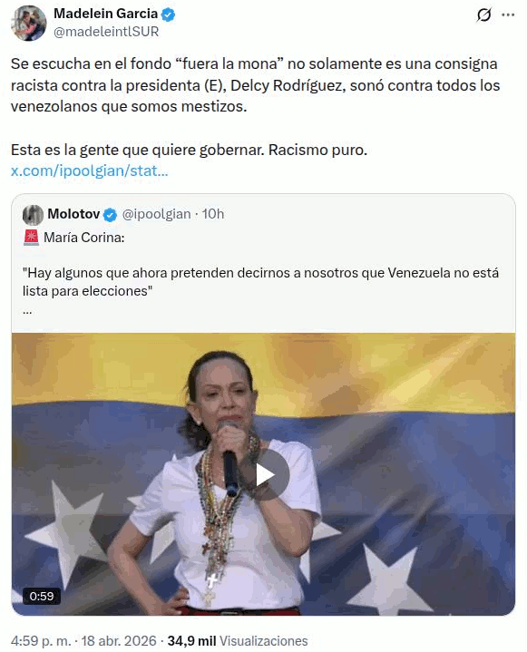This screenshot has height=652, width=527.
Task: Click the 0:59 video duration badge
Action: (x=42, y=596)
